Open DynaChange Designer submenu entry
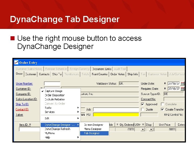Screen dimensions: 194x146 [60, 125]
